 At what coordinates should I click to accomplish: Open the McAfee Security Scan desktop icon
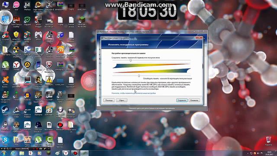pyautogui.click(x=49, y=67)
